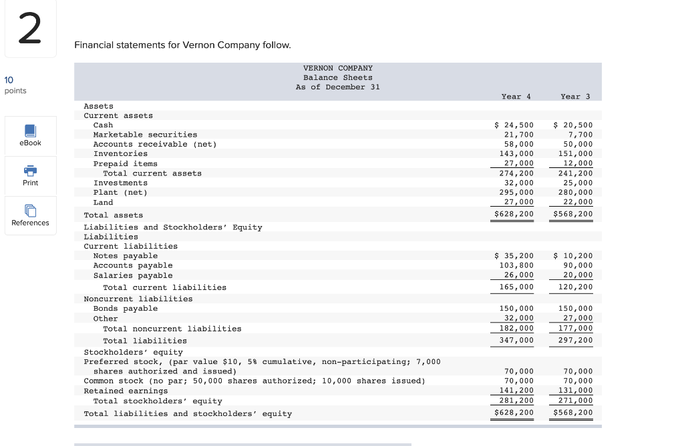Click the 295,000 plant value
This screenshot has width=684, height=446.
pyautogui.click(x=516, y=193)
